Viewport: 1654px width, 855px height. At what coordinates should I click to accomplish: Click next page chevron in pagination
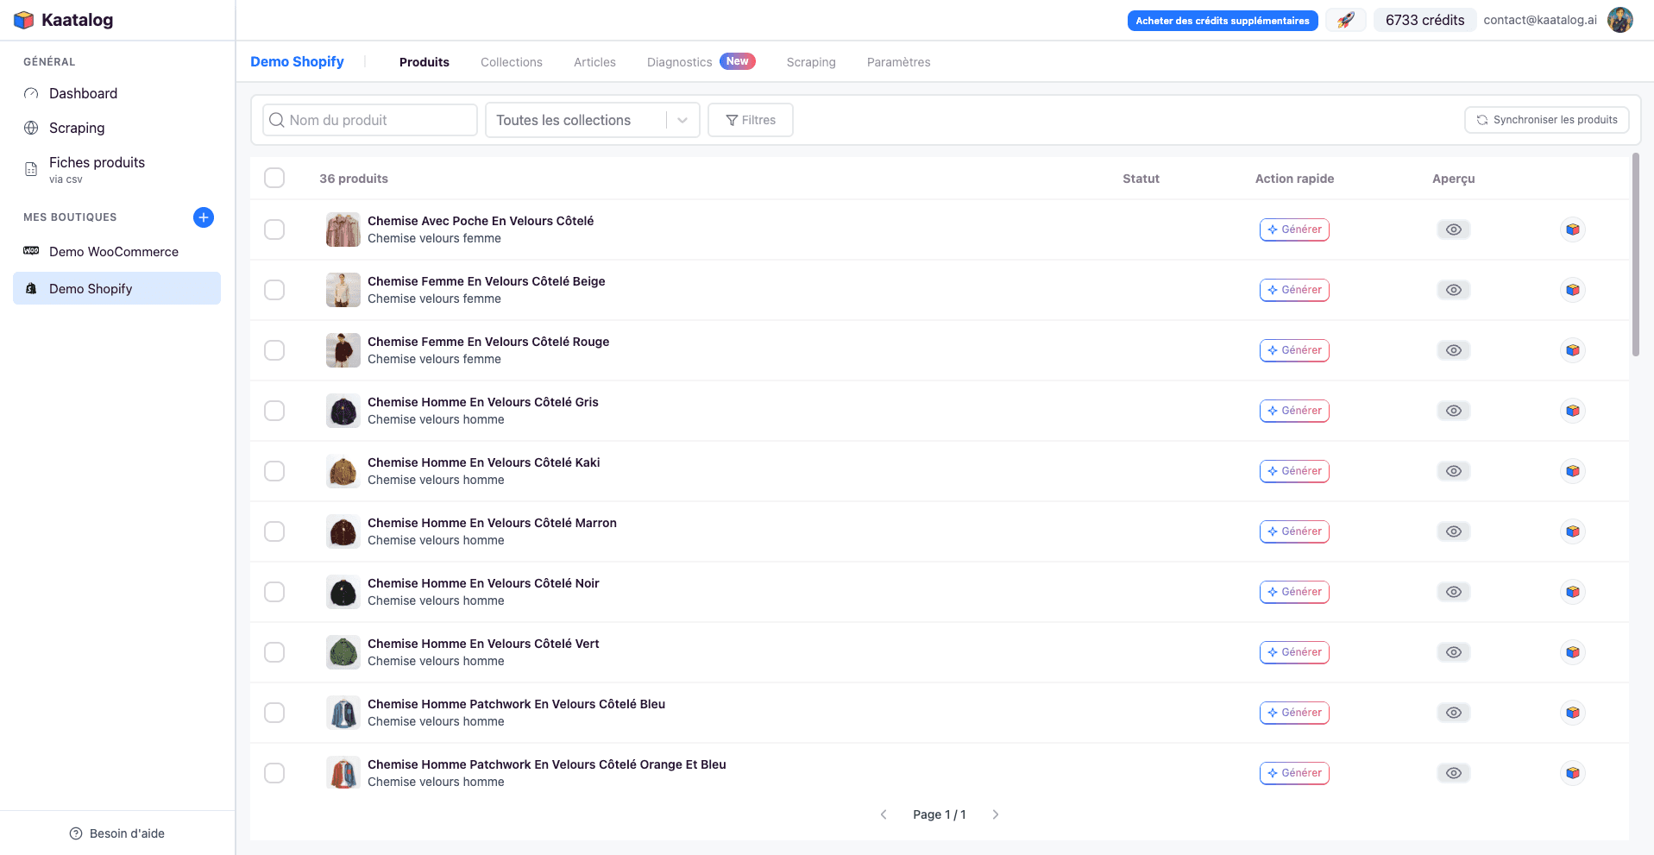(996, 814)
